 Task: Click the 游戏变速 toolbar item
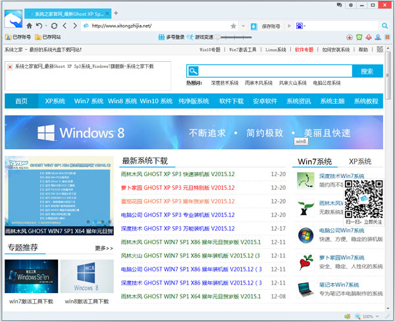coord(200,37)
